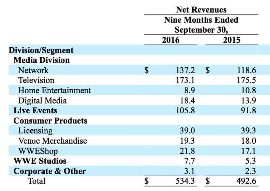This screenshot has width=270, height=191.
Task: Click the Division/Segment header label
Action: point(41,50)
